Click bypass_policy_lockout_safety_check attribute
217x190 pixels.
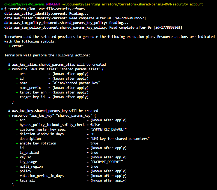coord(52,125)
